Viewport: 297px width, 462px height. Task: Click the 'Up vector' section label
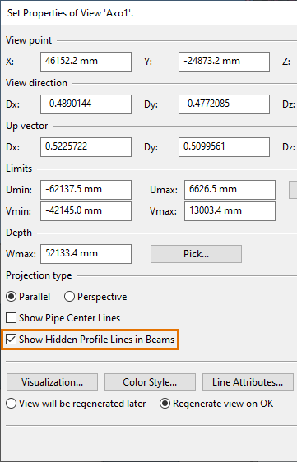point(27,126)
